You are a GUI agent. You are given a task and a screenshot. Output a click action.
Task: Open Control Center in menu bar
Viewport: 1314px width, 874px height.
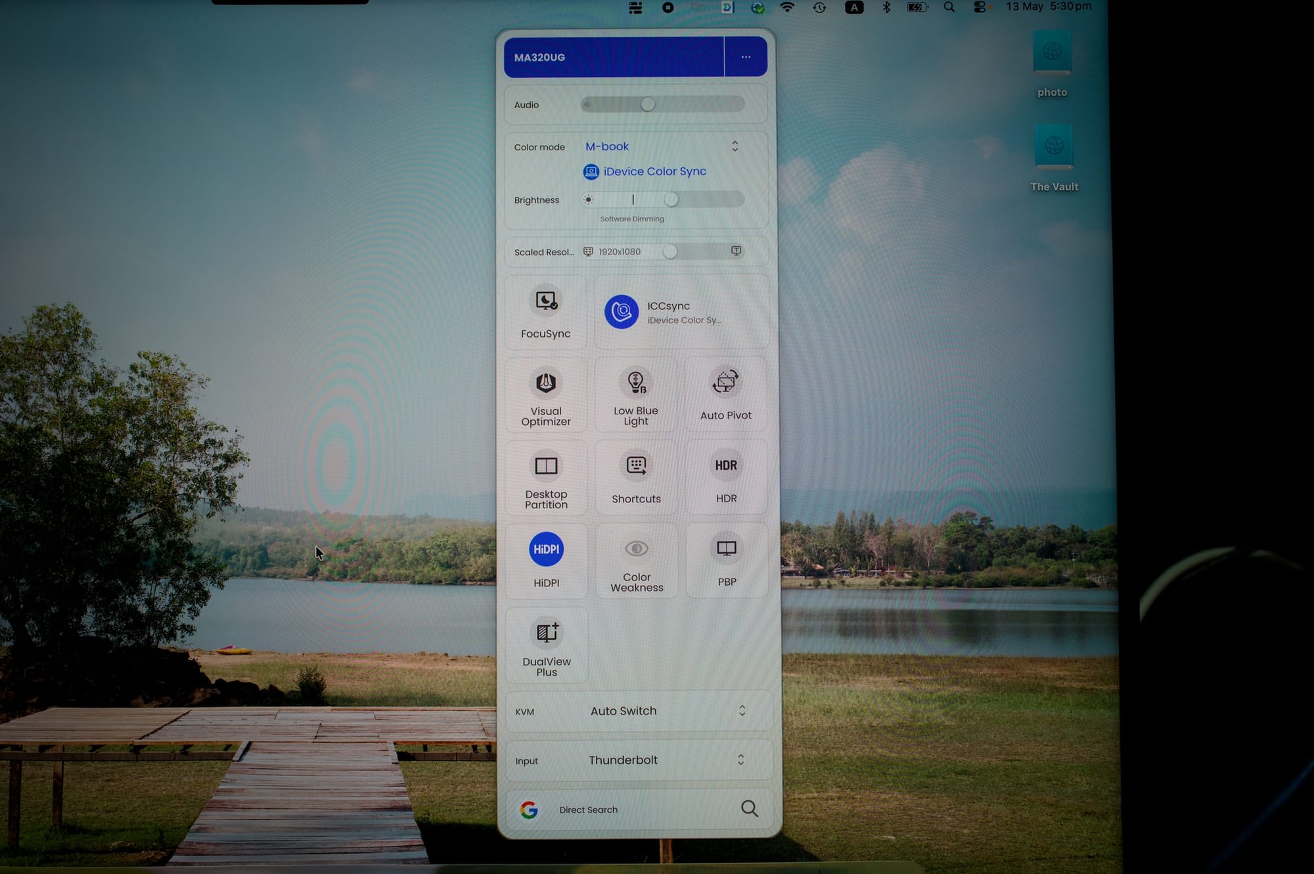(x=980, y=7)
